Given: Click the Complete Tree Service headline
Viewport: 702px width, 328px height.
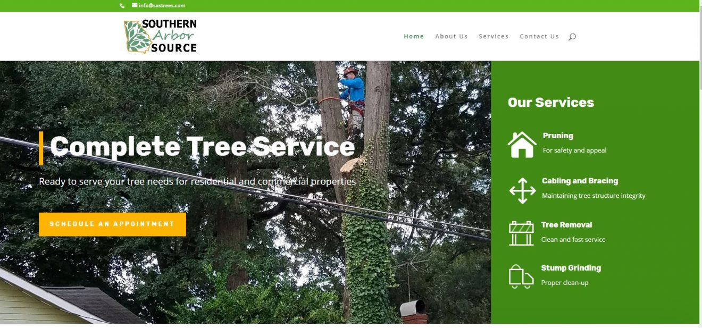Looking at the screenshot, I should (203, 146).
